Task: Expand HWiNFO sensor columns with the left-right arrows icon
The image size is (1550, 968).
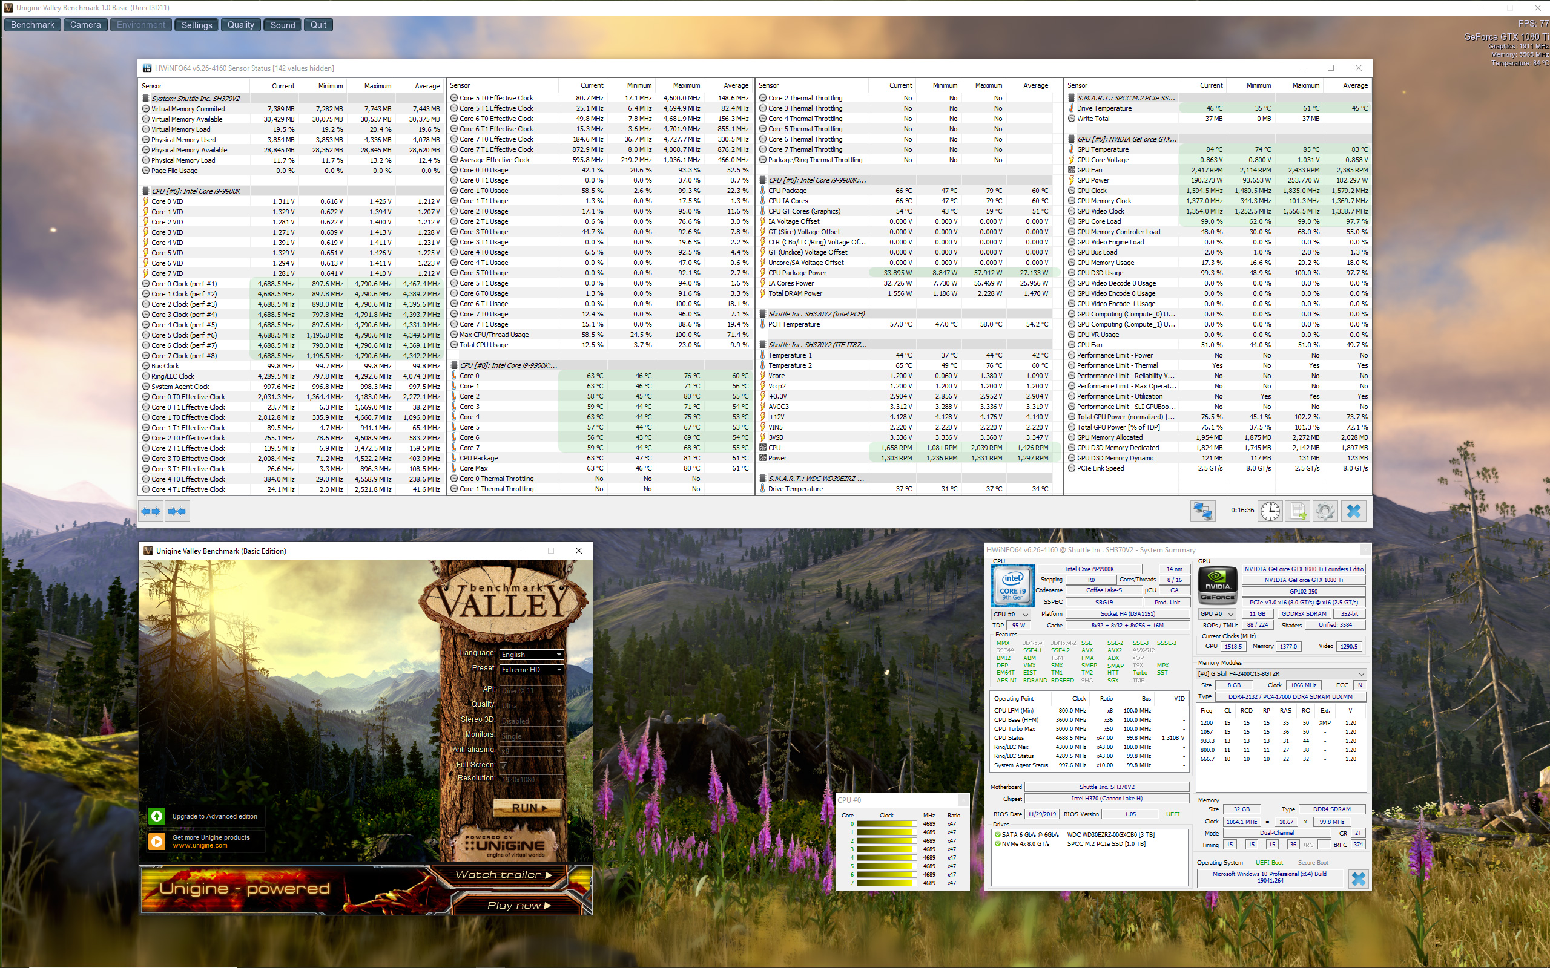Action: point(151,511)
